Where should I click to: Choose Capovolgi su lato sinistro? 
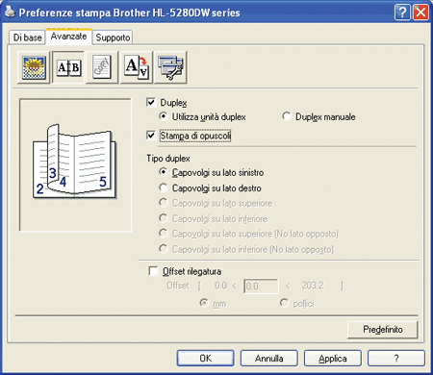click(163, 172)
